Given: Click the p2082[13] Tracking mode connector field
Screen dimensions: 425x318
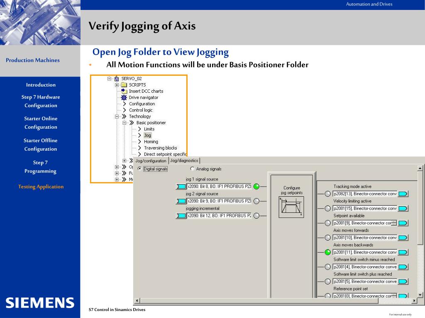Looking at the screenshot, I should tap(365, 194).
